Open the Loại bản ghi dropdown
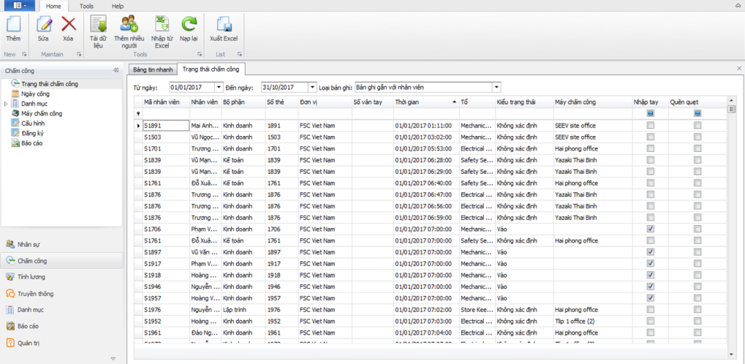Viewport: 745px width, 364px height. click(496, 88)
